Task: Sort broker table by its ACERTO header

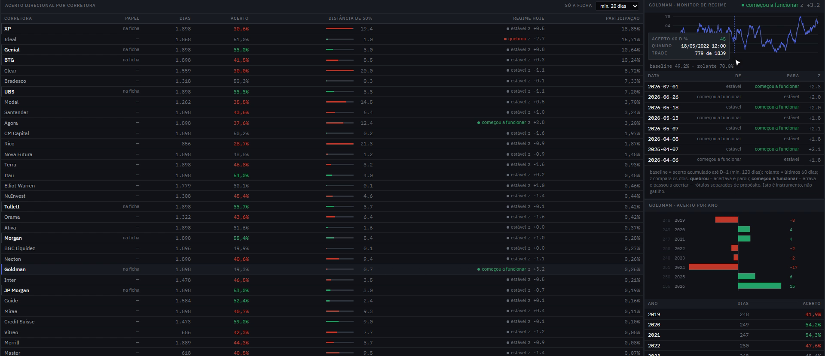Action: click(239, 18)
